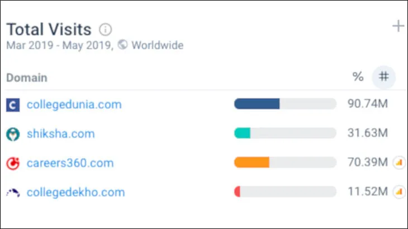408x229 pixels.
Task: Switch to percentage view
Action: (358, 77)
